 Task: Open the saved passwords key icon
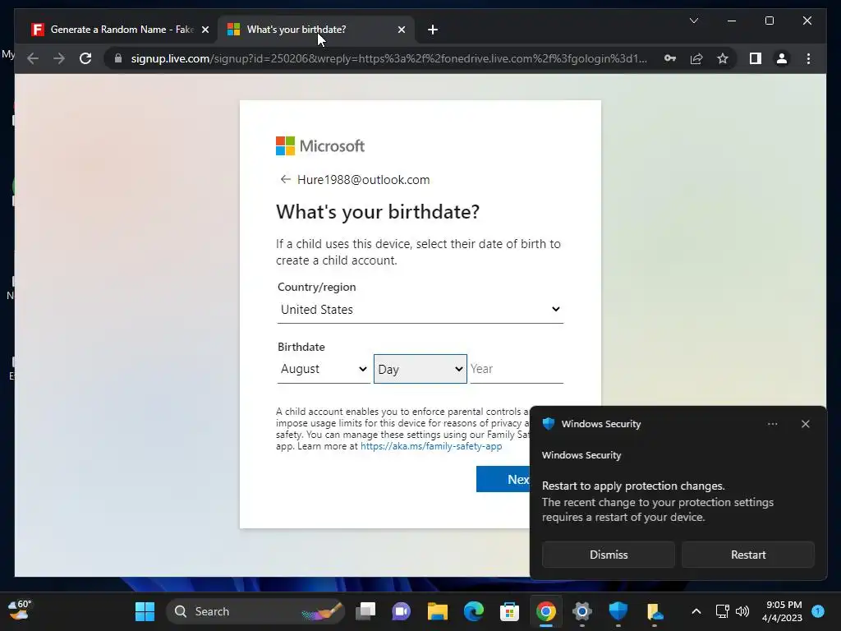click(670, 58)
